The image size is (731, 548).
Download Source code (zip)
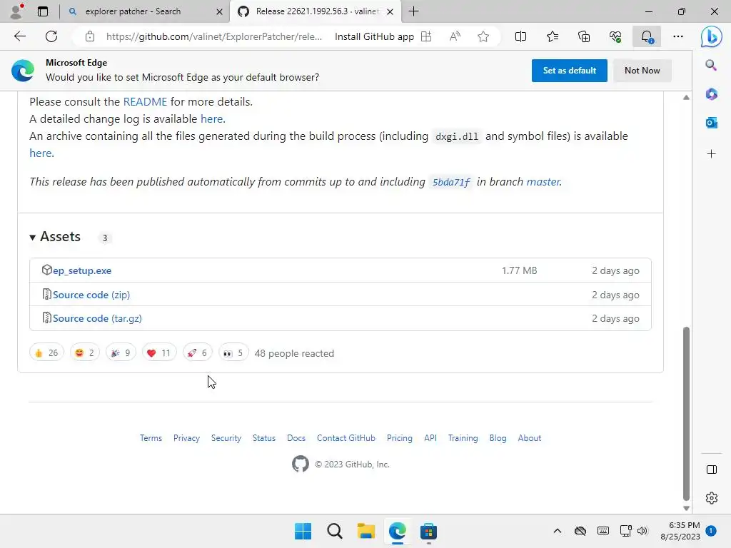[x=91, y=295]
